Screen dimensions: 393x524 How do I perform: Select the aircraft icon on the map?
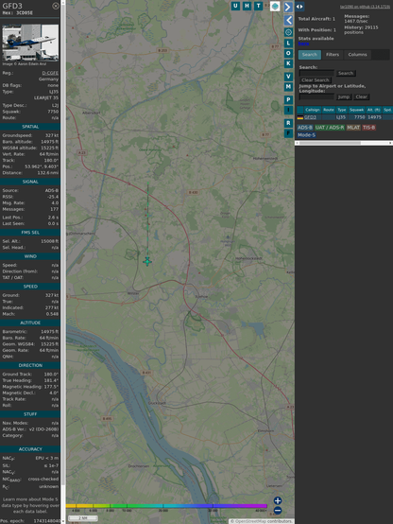tap(147, 261)
